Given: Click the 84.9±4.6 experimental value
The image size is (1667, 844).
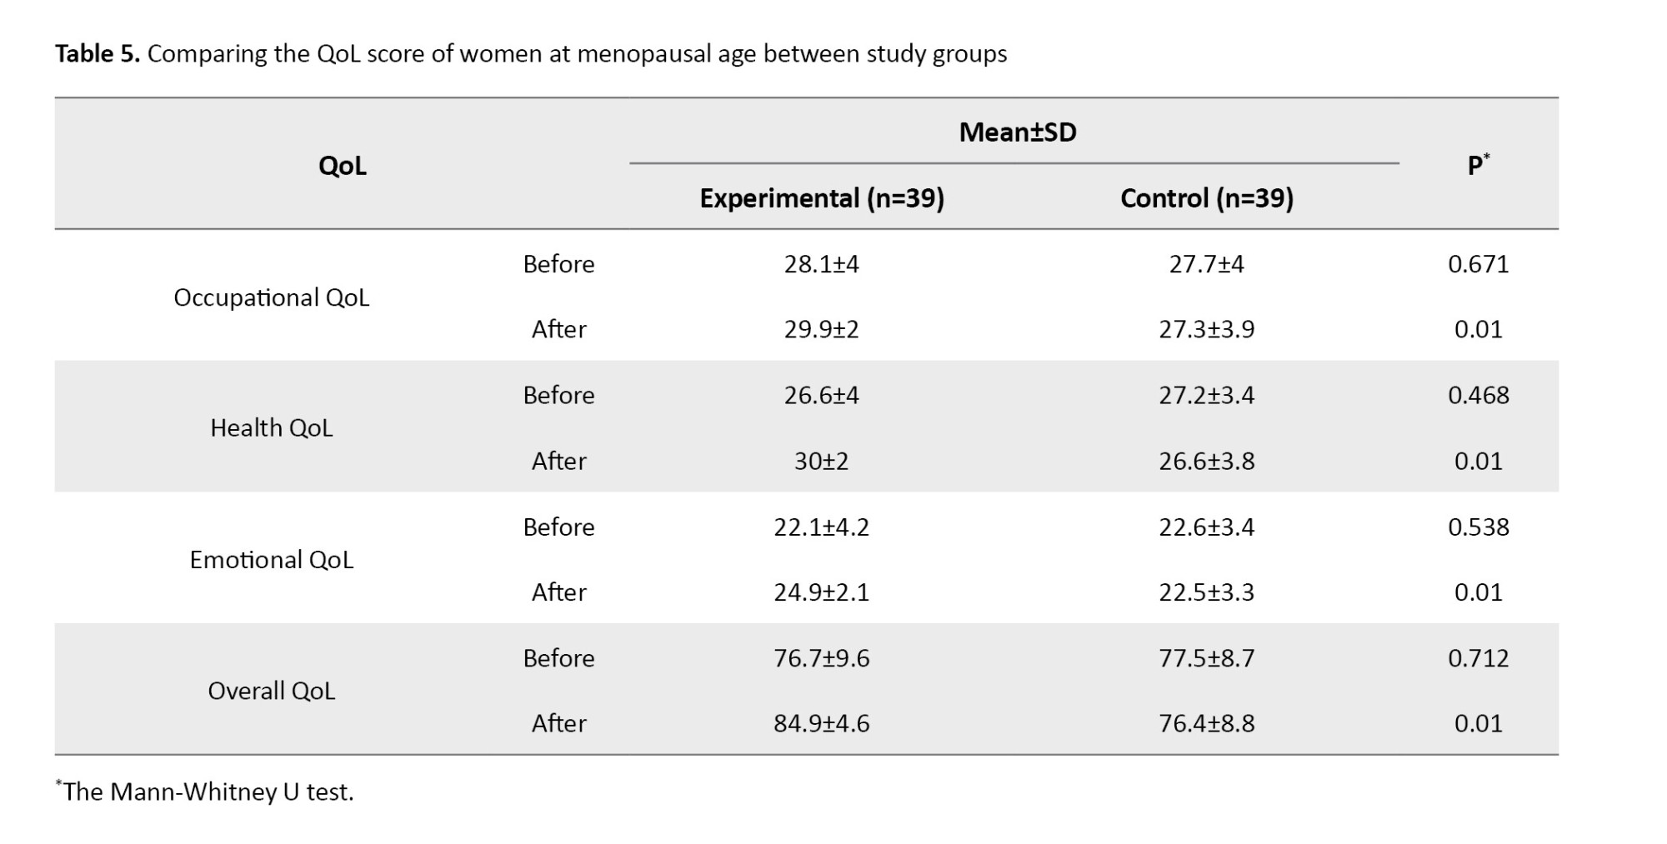Looking at the screenshot, I should (x=821, y=723).
